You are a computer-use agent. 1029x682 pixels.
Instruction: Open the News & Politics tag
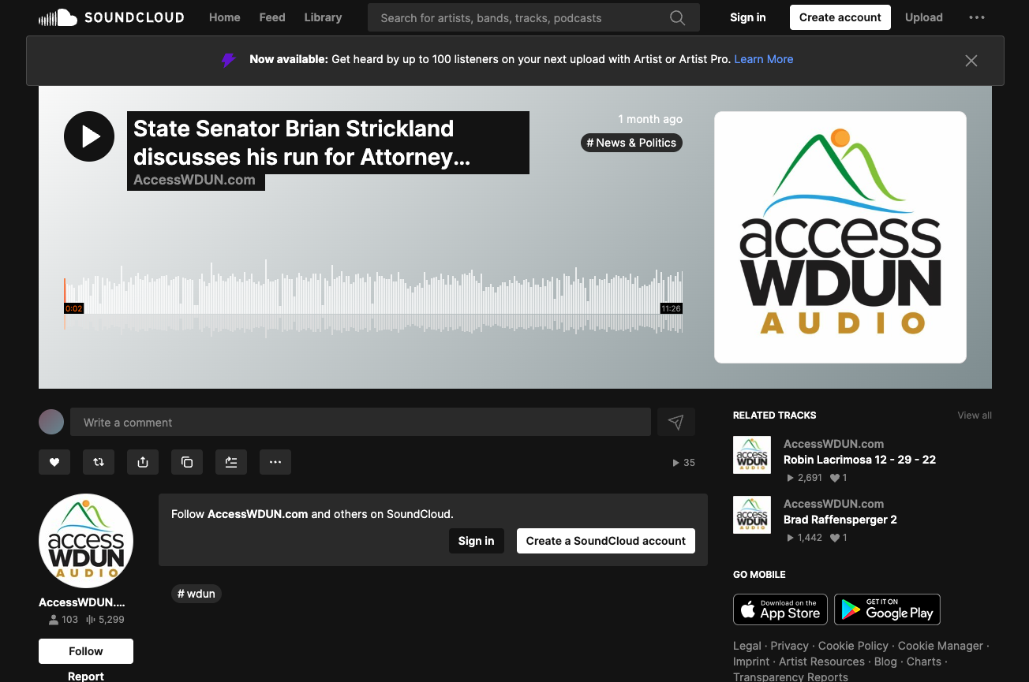click(631, 143)
